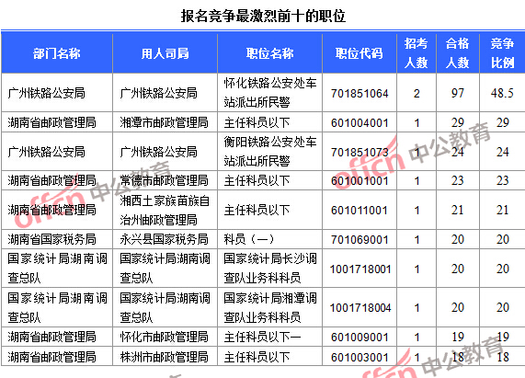The width and height of the screenshot is (525, 378).
Task: Click position code 1001718001
Action: pos(360,269)
